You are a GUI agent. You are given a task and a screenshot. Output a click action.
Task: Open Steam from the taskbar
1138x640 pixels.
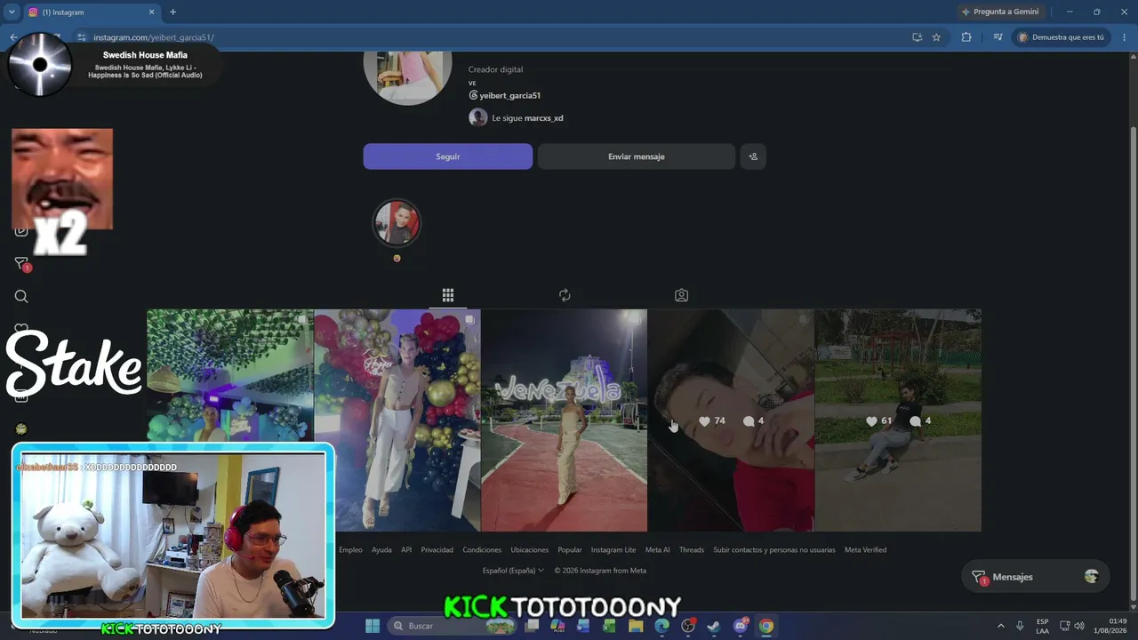(714, 626)
